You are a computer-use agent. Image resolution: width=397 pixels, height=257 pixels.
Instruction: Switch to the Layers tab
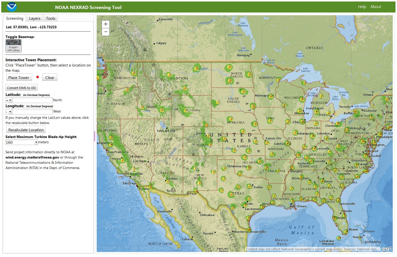tap(35, 18)
